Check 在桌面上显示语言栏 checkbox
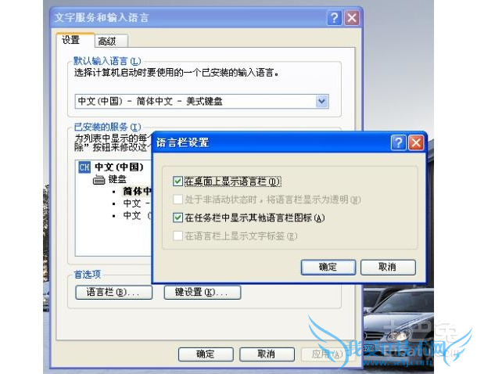The width and height of the screenshot is (477, 374). point(178,181)
